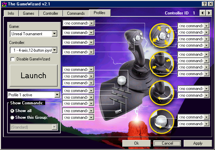This screenshot has height=150, width=215.
Task: Click the hat switch direction diagram
Action: 162,36
